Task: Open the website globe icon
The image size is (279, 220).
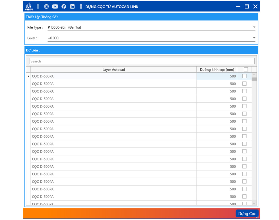Action: tap(47, 7)
